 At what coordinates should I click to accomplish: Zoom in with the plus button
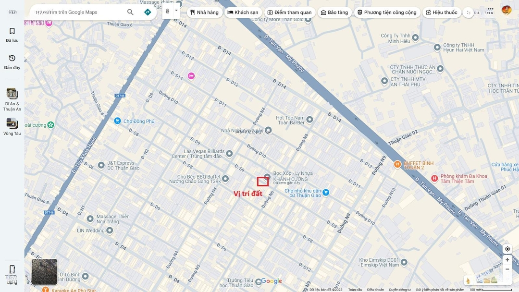click(x=507, y=260)
